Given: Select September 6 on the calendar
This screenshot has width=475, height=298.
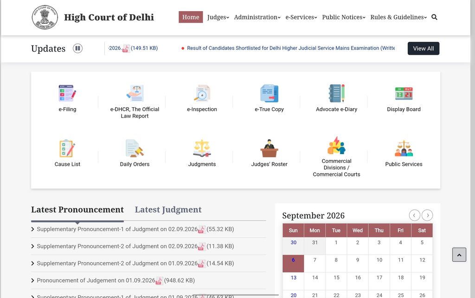Looking at the screenshot, I should click(x=293, y=263).
